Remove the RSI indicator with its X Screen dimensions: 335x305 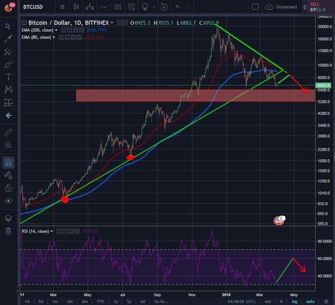click(77, 231)
